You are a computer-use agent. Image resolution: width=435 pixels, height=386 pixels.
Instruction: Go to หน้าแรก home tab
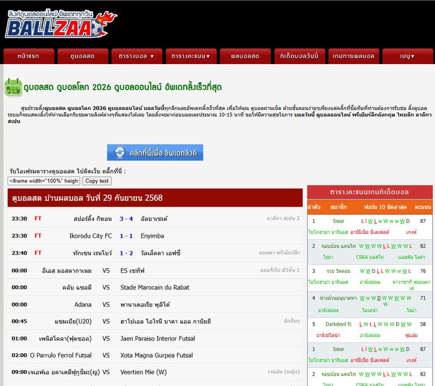coord(28,56)
